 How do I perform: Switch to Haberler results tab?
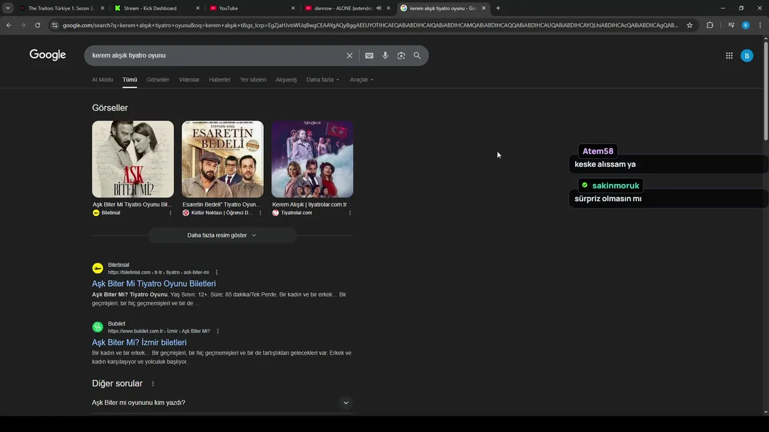pyautogui.click(x=220, y=80)
